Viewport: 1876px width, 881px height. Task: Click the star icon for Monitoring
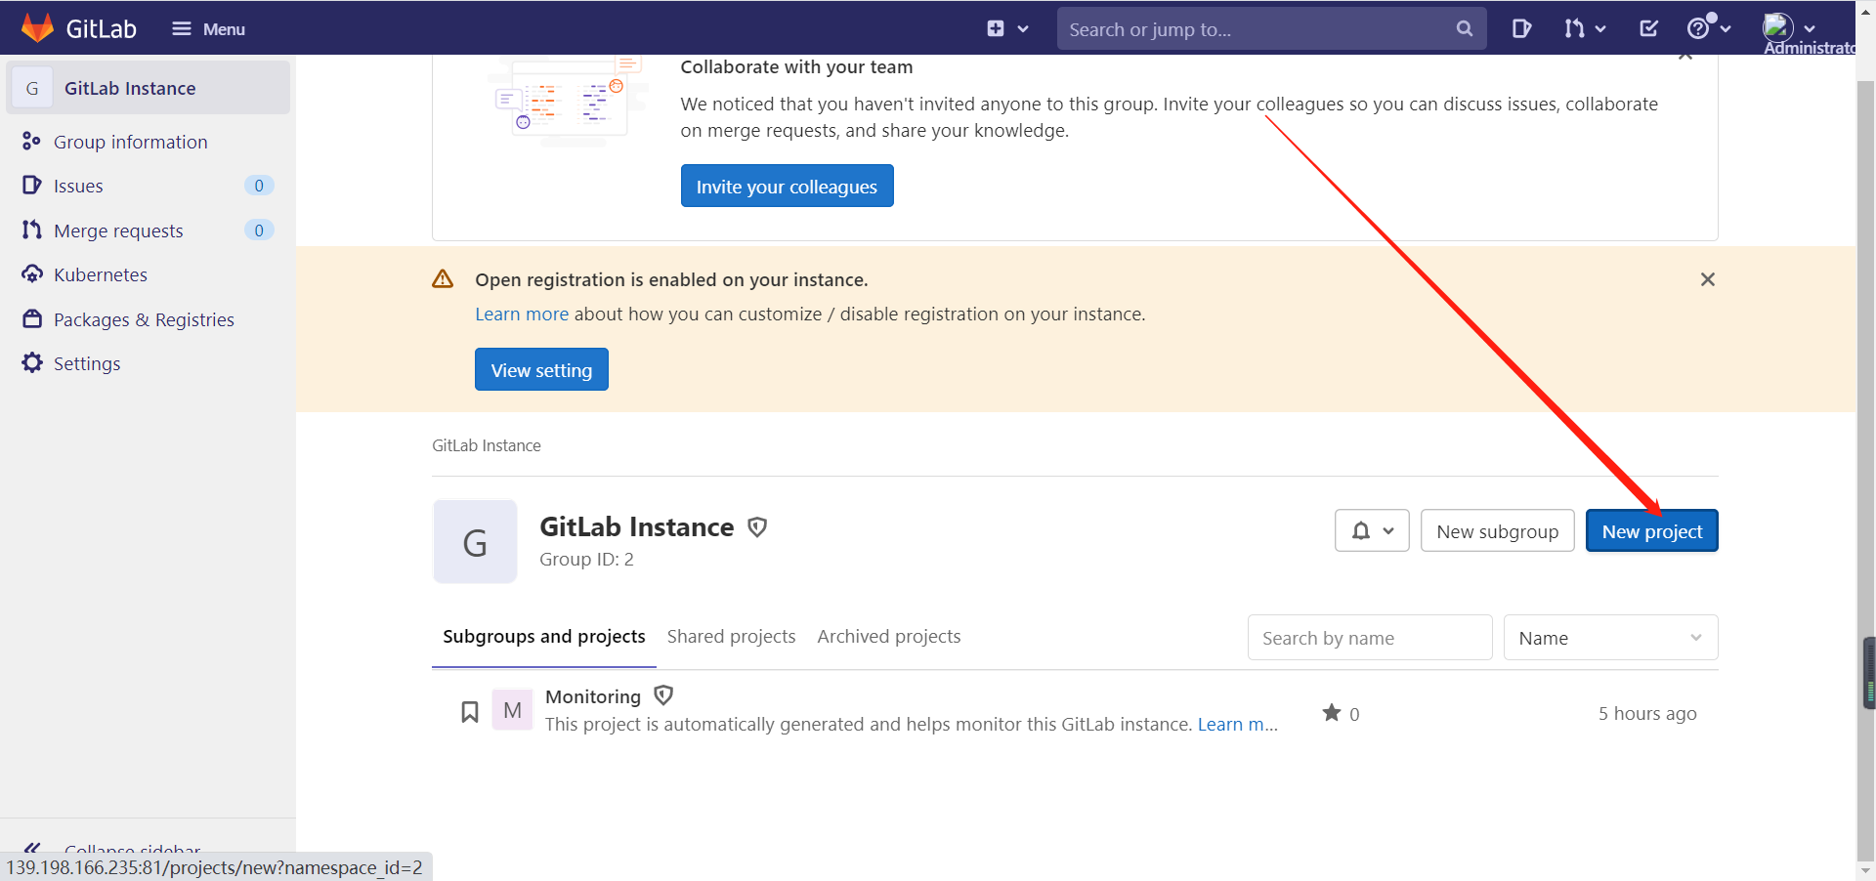1332,713
